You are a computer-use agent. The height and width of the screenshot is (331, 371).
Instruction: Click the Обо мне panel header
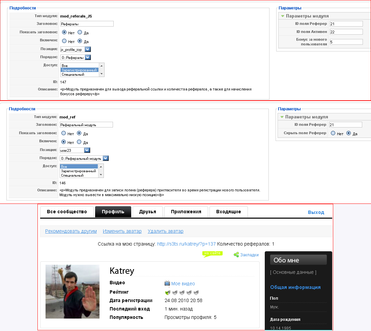click(298, 260)
